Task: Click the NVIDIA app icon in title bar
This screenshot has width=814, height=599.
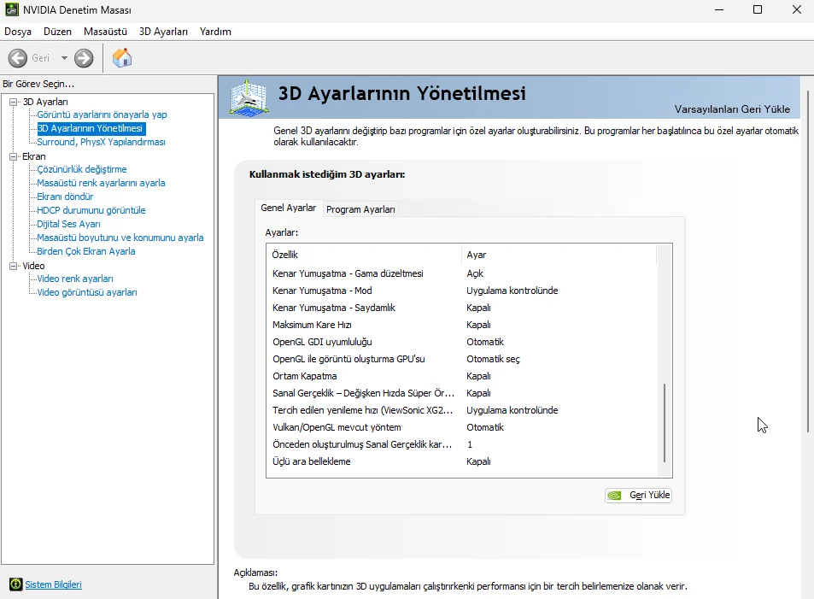Action: click(x=11, y=9)
